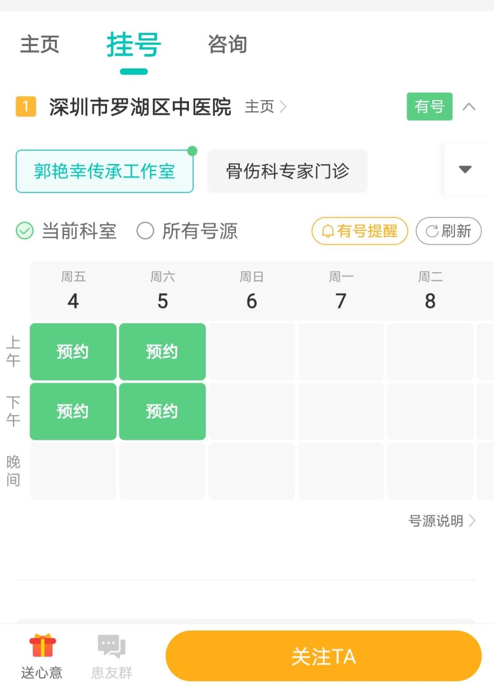Book Friday 4 morning 预约 slot

tap(73, 352)
